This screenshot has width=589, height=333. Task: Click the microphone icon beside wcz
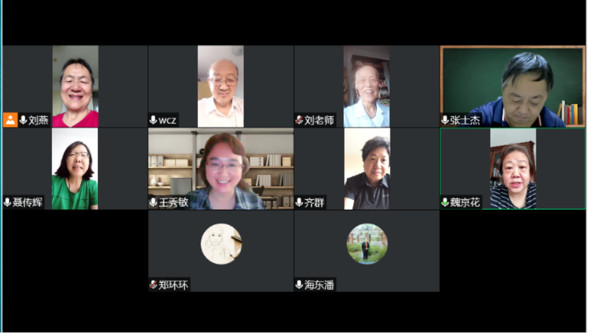click(x=153, y=120)
